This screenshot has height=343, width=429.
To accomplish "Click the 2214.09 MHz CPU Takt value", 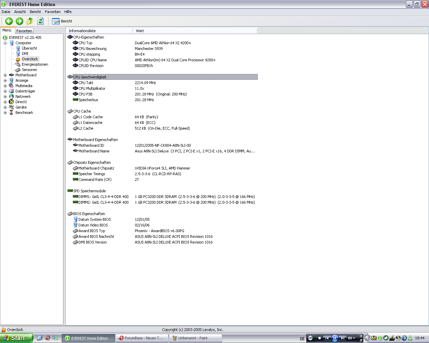I will click(145, 83).
